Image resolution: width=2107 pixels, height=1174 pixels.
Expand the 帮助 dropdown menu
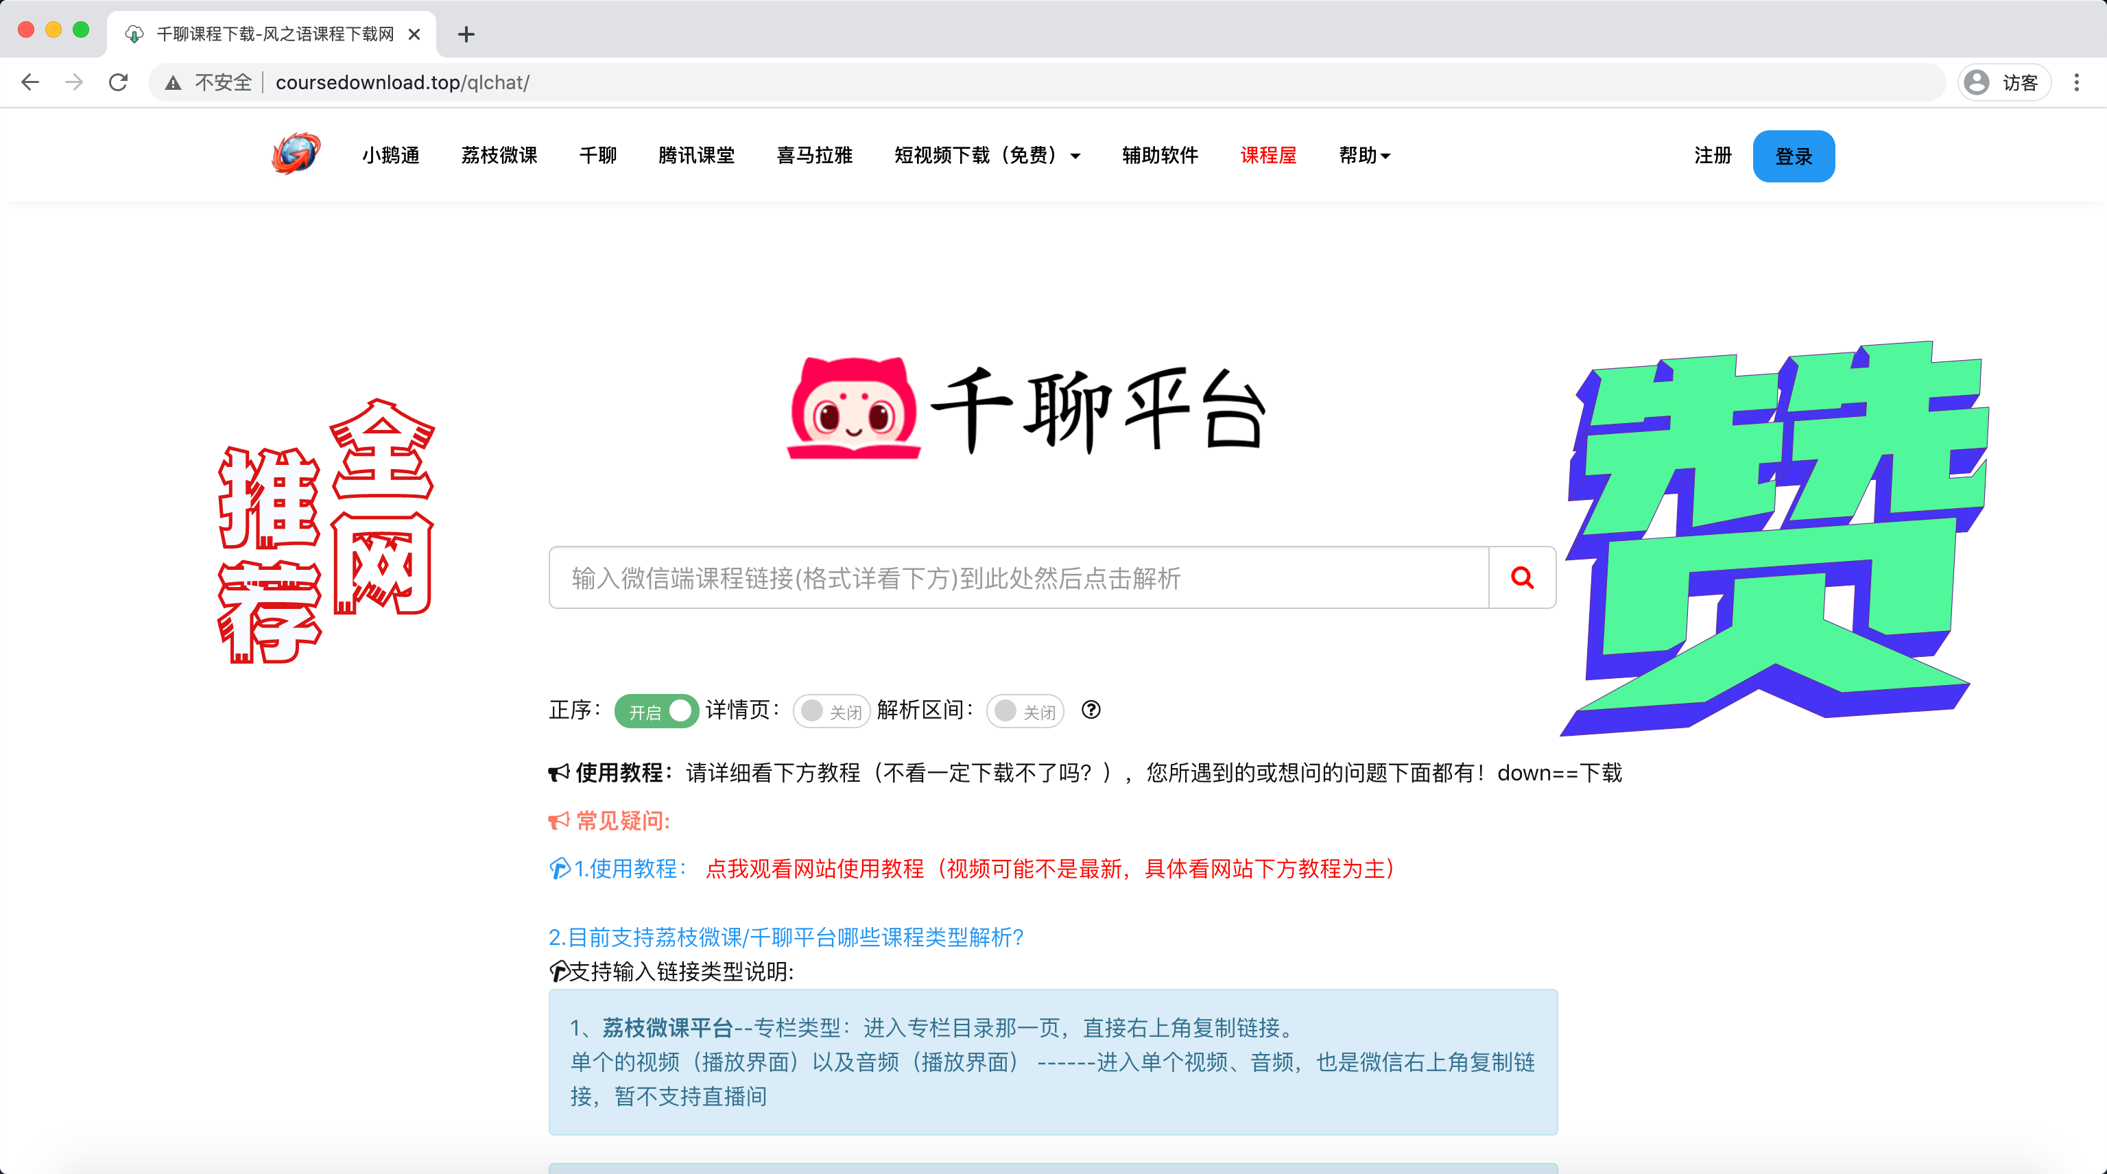[x=1364, y=156]
